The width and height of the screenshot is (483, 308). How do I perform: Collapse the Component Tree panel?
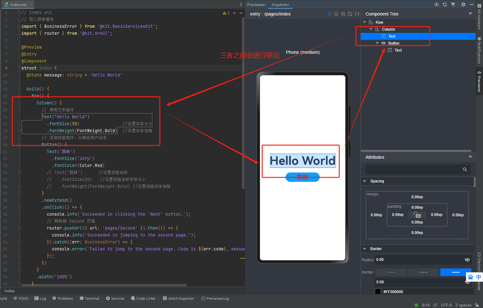470,14
